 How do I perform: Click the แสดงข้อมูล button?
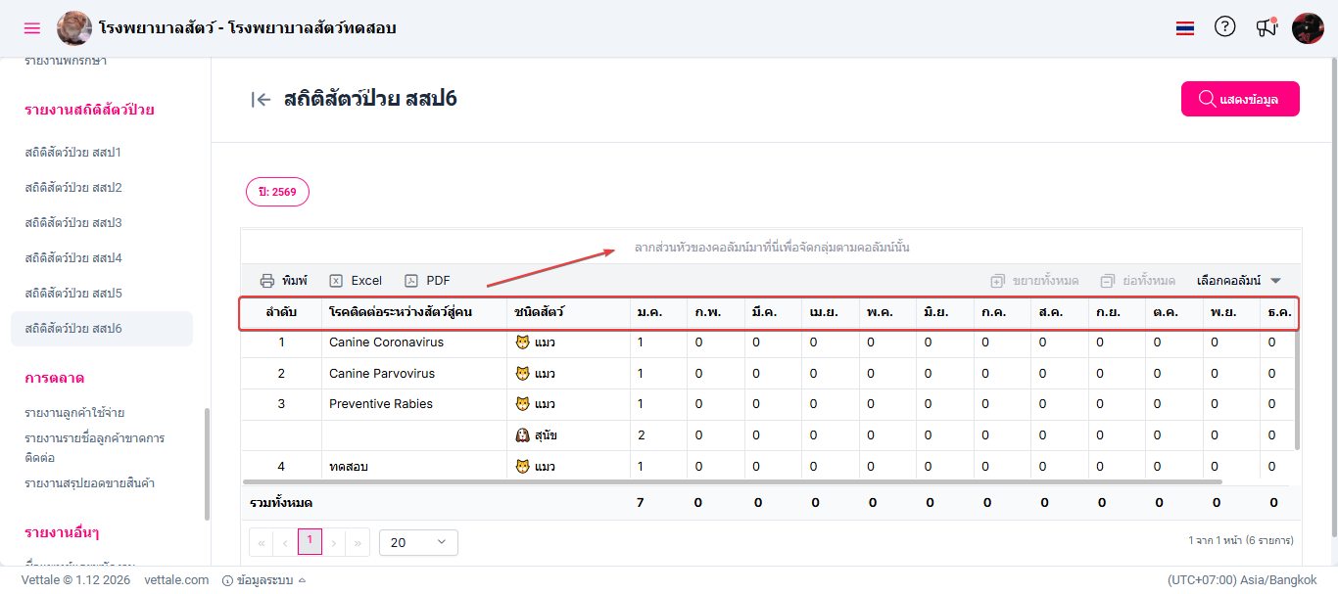pos(1240,99)
